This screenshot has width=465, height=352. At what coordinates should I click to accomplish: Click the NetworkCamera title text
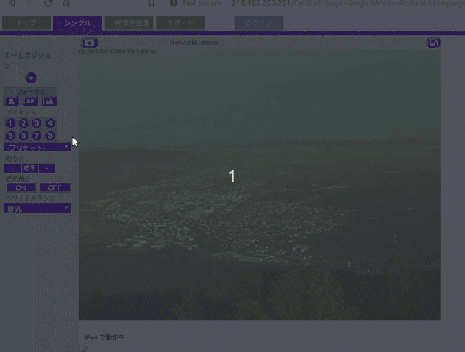[x=194, y=43]
